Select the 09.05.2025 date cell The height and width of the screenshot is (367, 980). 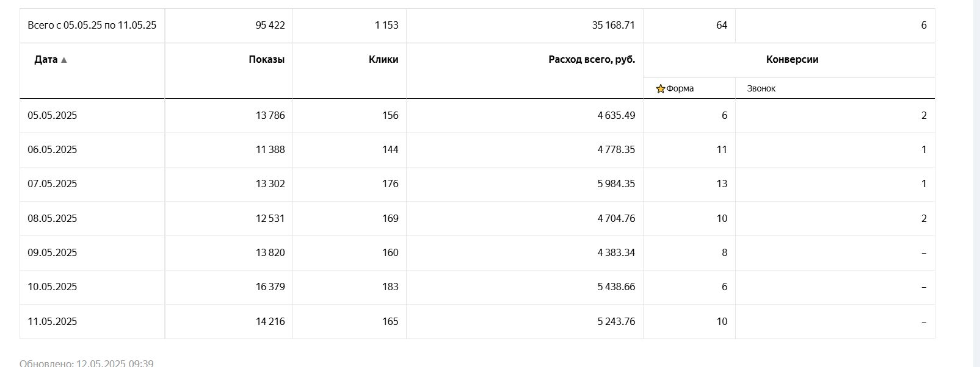(53, 252)
